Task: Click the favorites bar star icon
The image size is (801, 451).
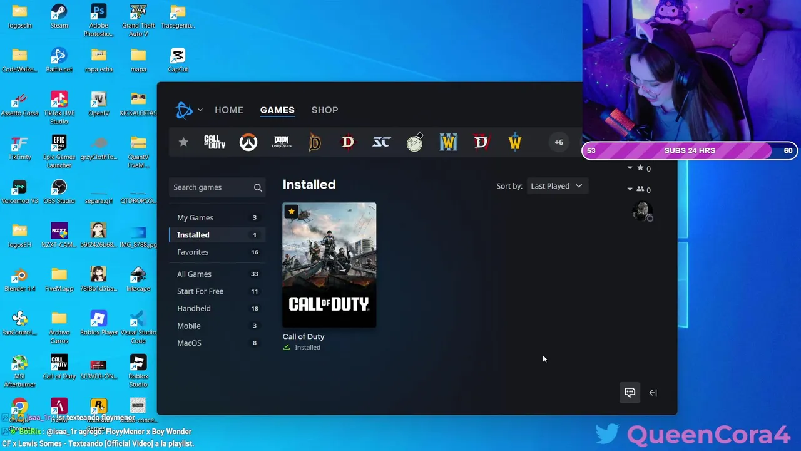Action: tap(183, 142)
